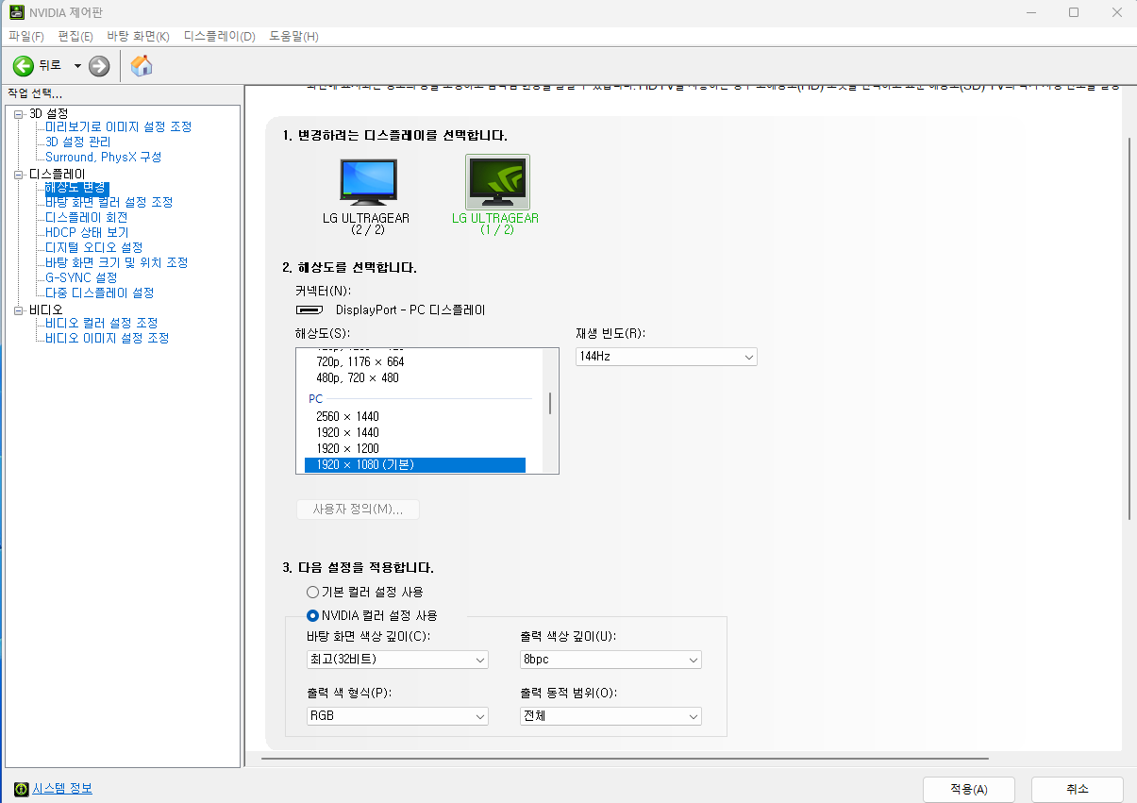Open the 시스템 정보 link
The image size is (1137, 803).
(x=62, y=789)
